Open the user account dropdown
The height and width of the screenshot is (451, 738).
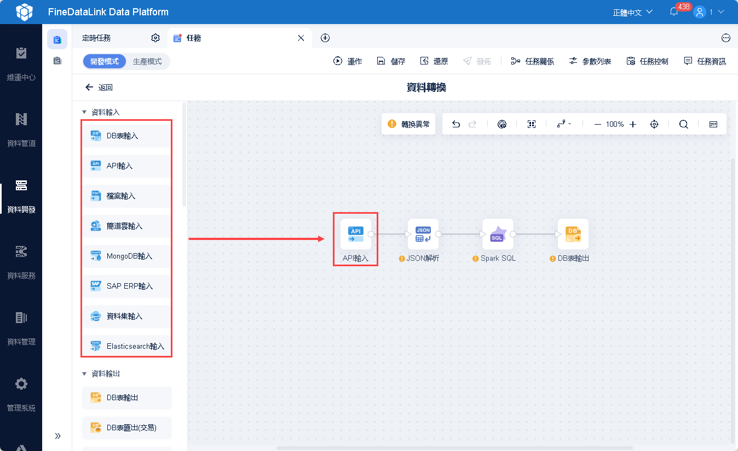coord(708,12)
